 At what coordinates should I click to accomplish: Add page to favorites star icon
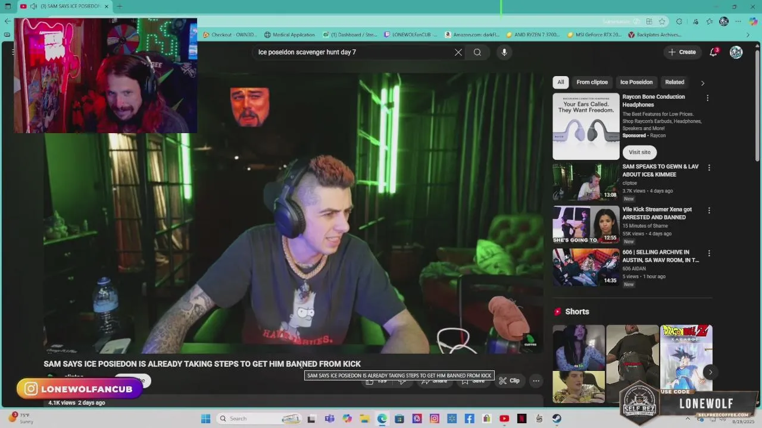pyautogui.click(x=662, y=21)
